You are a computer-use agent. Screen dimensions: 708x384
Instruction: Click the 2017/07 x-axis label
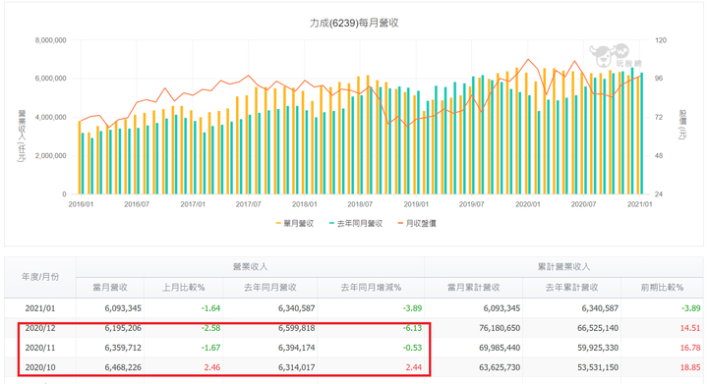click(249, 204)
